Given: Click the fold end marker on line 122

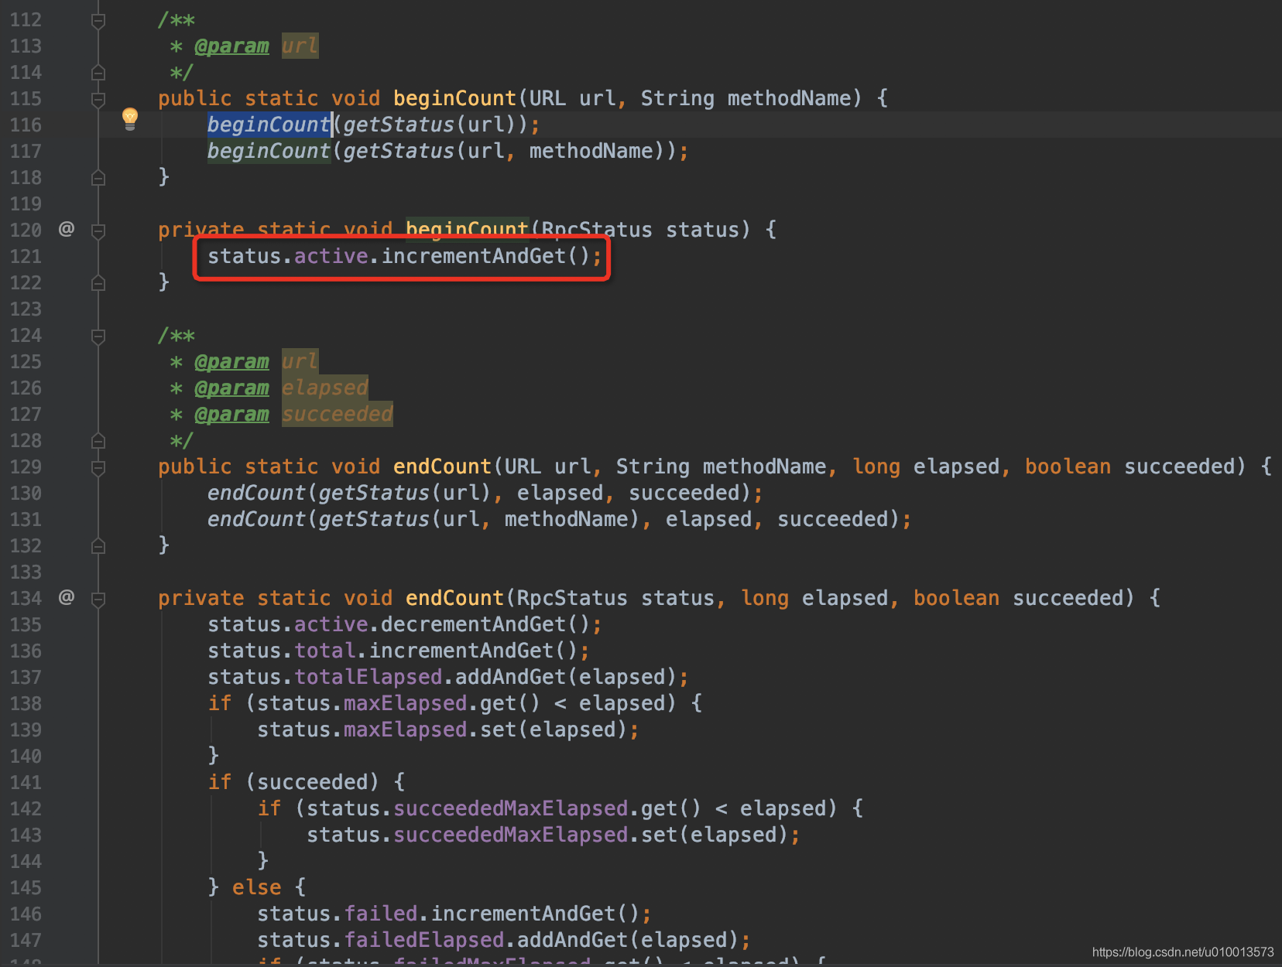Looking at the screenshot, I should [98, 283].
